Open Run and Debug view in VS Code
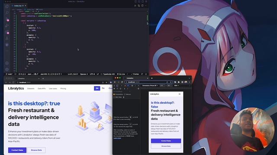Screen dimensions: 277x155 [7, 26]
